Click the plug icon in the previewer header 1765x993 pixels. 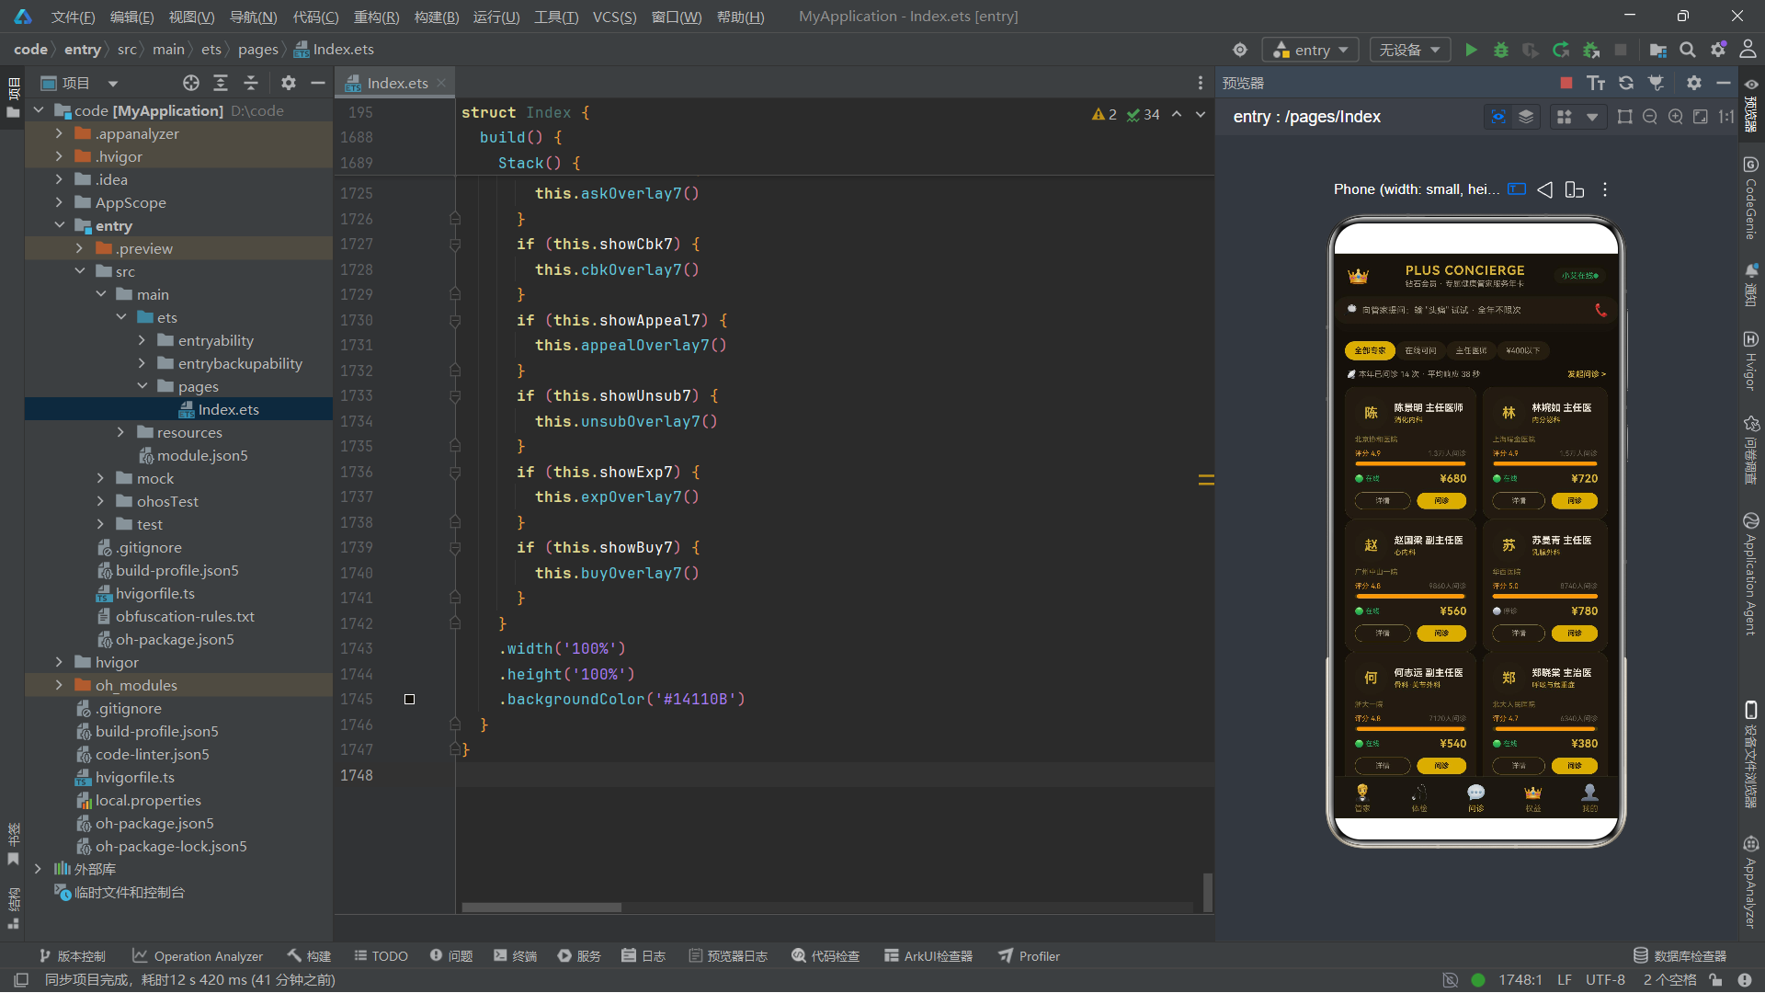[1657, 83]
